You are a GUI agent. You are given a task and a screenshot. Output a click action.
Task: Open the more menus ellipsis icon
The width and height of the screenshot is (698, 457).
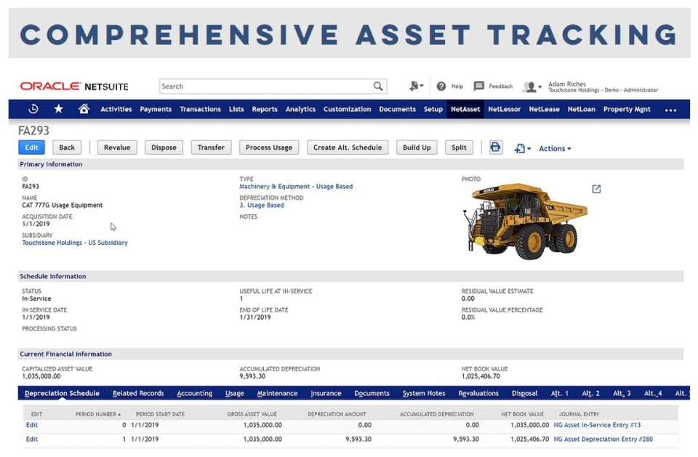point(670,110)
